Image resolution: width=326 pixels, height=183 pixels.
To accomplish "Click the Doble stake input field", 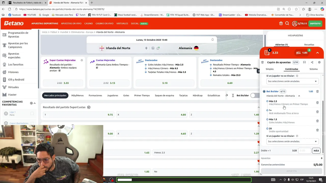I will point(305,151).
